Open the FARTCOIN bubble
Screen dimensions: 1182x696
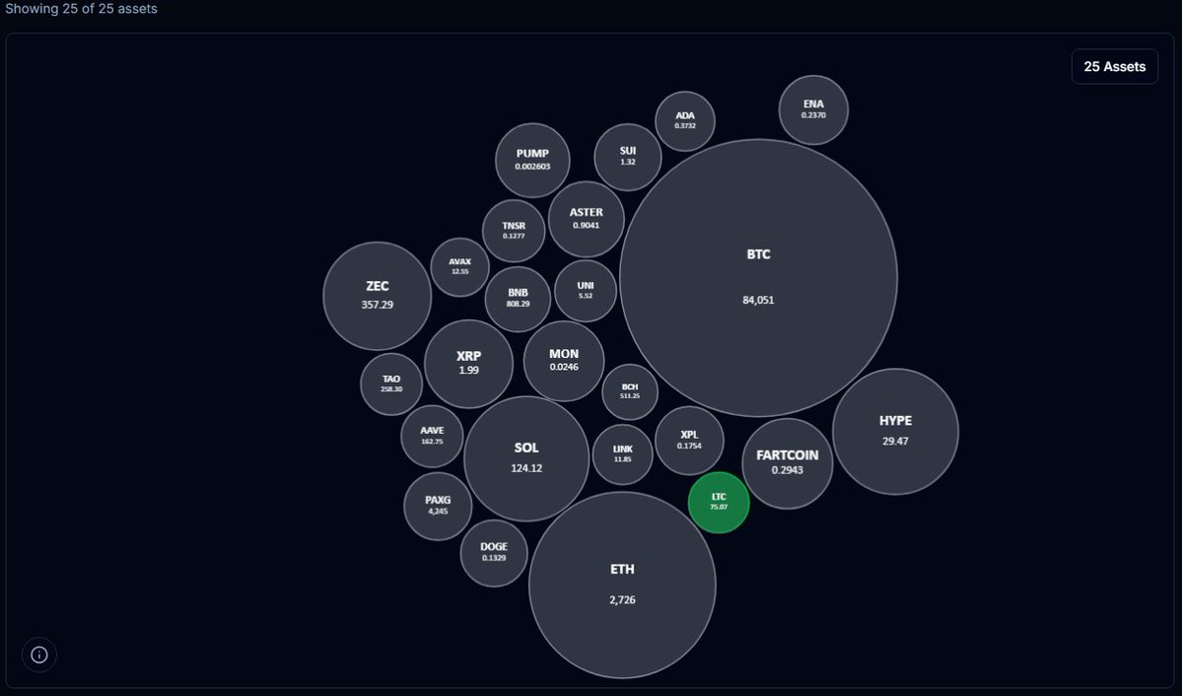pyautogui.click(x=787, y=463)
